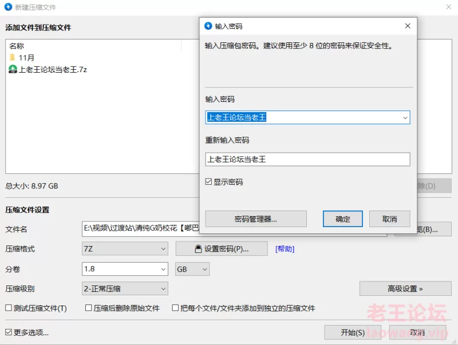
Task: Click the 重新输入密码 text field
Action: point(307,160)
